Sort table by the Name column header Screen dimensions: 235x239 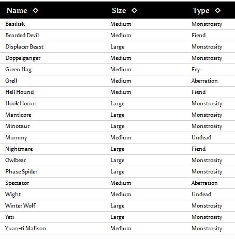pos(17,10)
